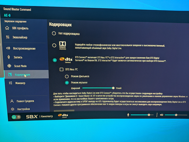Toggle headphones/speakers output switch in bottom bar

point(16,117)
